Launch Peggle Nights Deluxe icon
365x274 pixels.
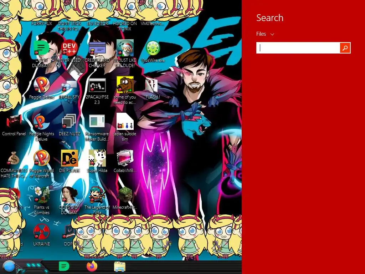point(41,121)
